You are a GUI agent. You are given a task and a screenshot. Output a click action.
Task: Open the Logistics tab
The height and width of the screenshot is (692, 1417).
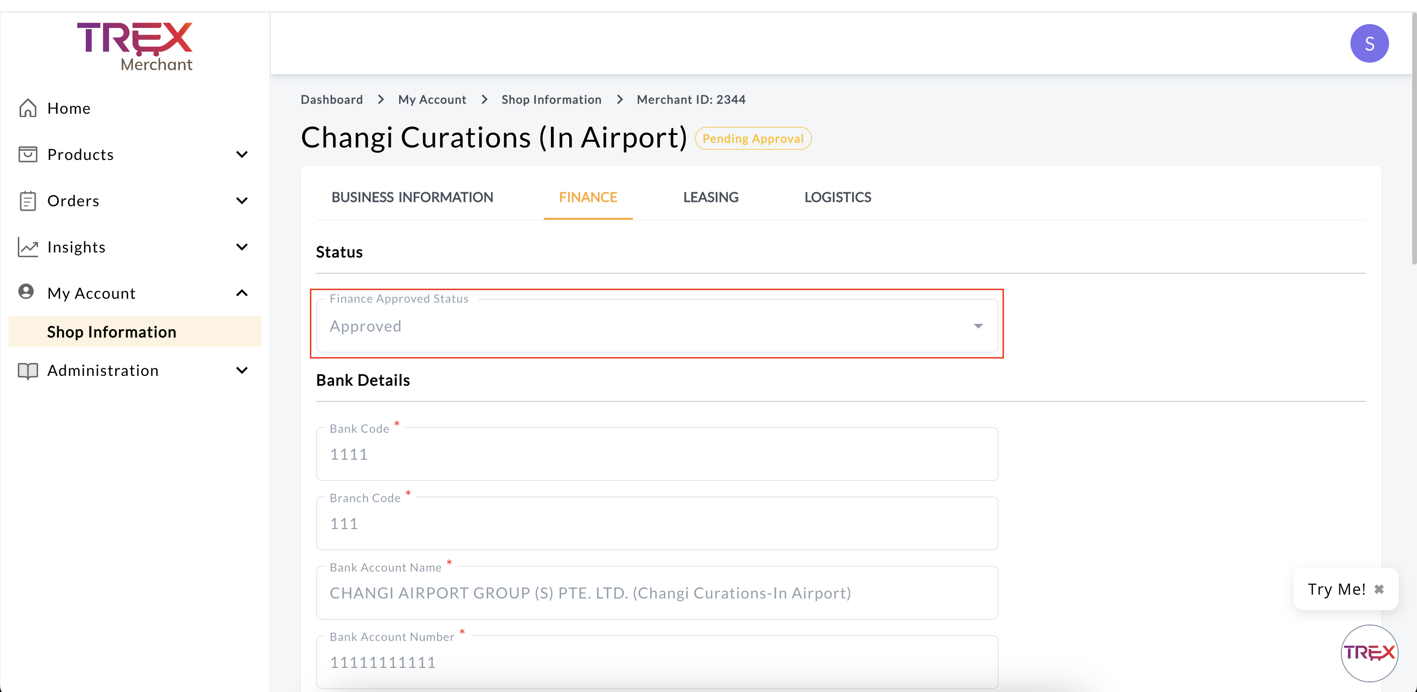[x=837, y=198]
